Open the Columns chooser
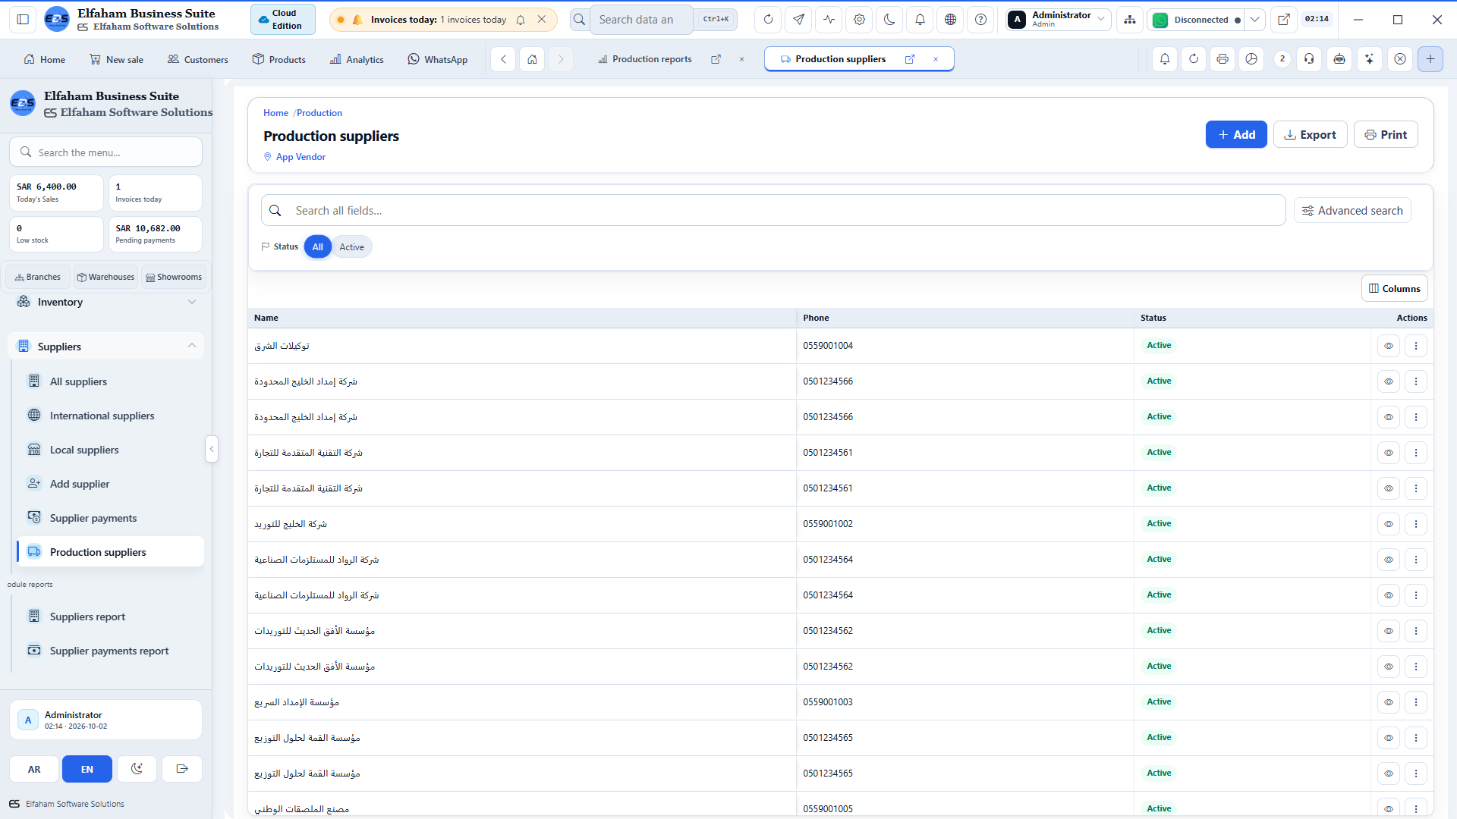The image size is (1457, 819). click(1394, 288)
